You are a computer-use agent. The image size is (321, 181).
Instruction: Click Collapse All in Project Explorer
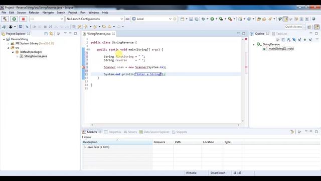pyautogui.click(x=46, y=34)
